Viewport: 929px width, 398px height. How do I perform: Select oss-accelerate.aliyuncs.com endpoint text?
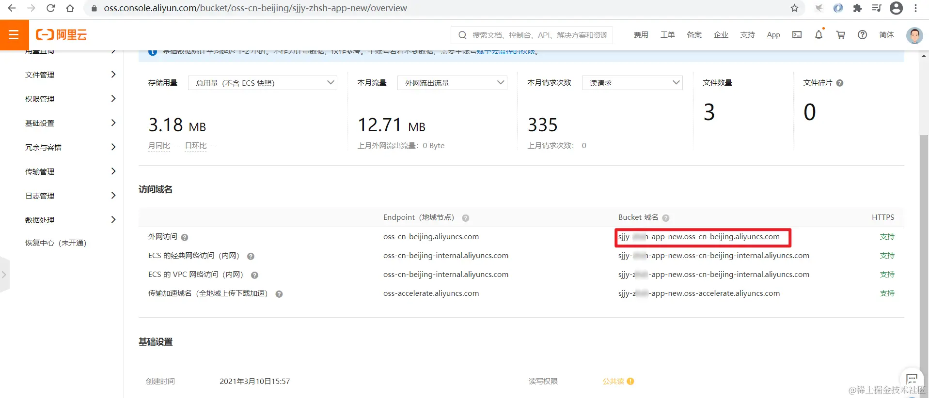(431, 293)
